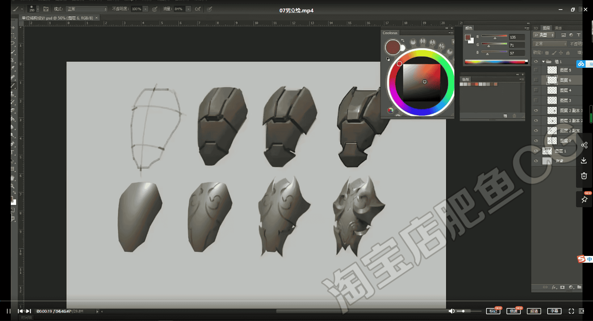
Task: Mute the video player volume
Action: 452,311
